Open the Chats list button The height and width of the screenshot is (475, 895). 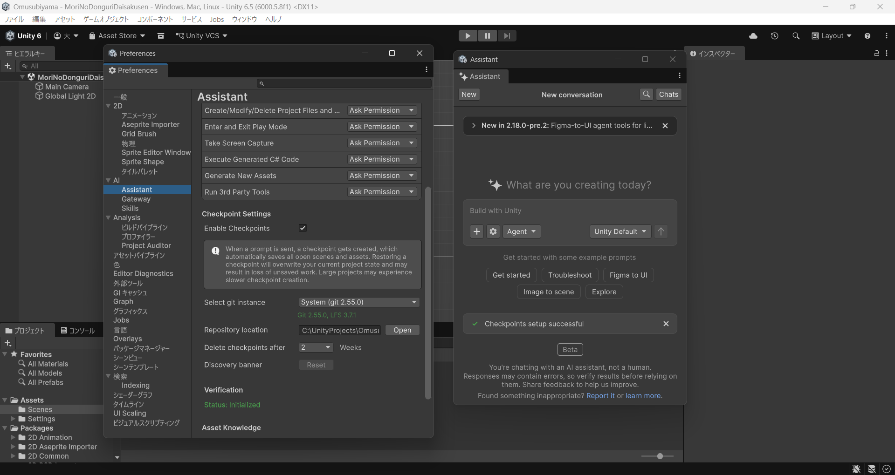coord(668,95)
